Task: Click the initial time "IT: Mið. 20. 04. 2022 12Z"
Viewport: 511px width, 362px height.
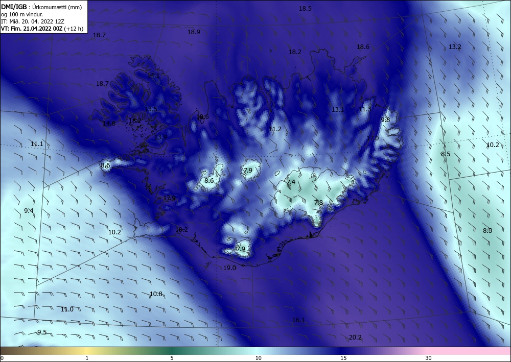Action: tap(33, 21)
